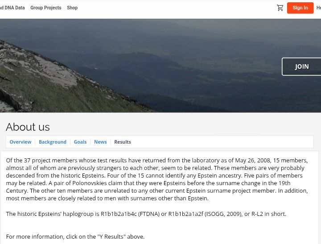The height and width of the screenshot is (244, 321).
Task: Click the About us heading
Action: [x=28, y=127]
